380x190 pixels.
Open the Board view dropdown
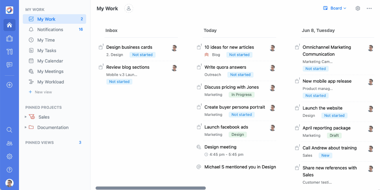tap(335, 8)
